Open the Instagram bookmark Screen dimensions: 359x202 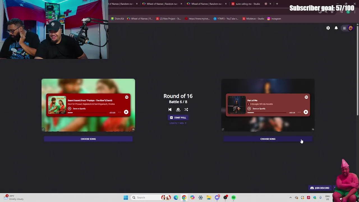[x=274, y=19]
